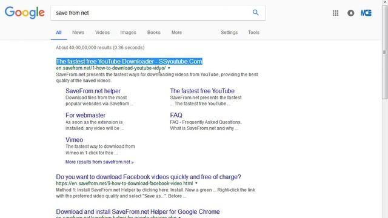Open the SaveFrom.net helper sitelink
Screen dimensions: 388x218
(93, 91)
